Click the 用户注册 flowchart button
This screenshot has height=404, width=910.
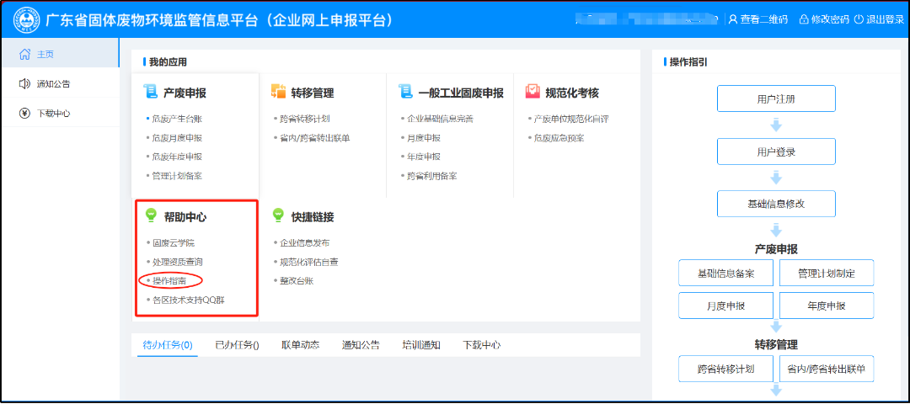click(x=777, y=98)
